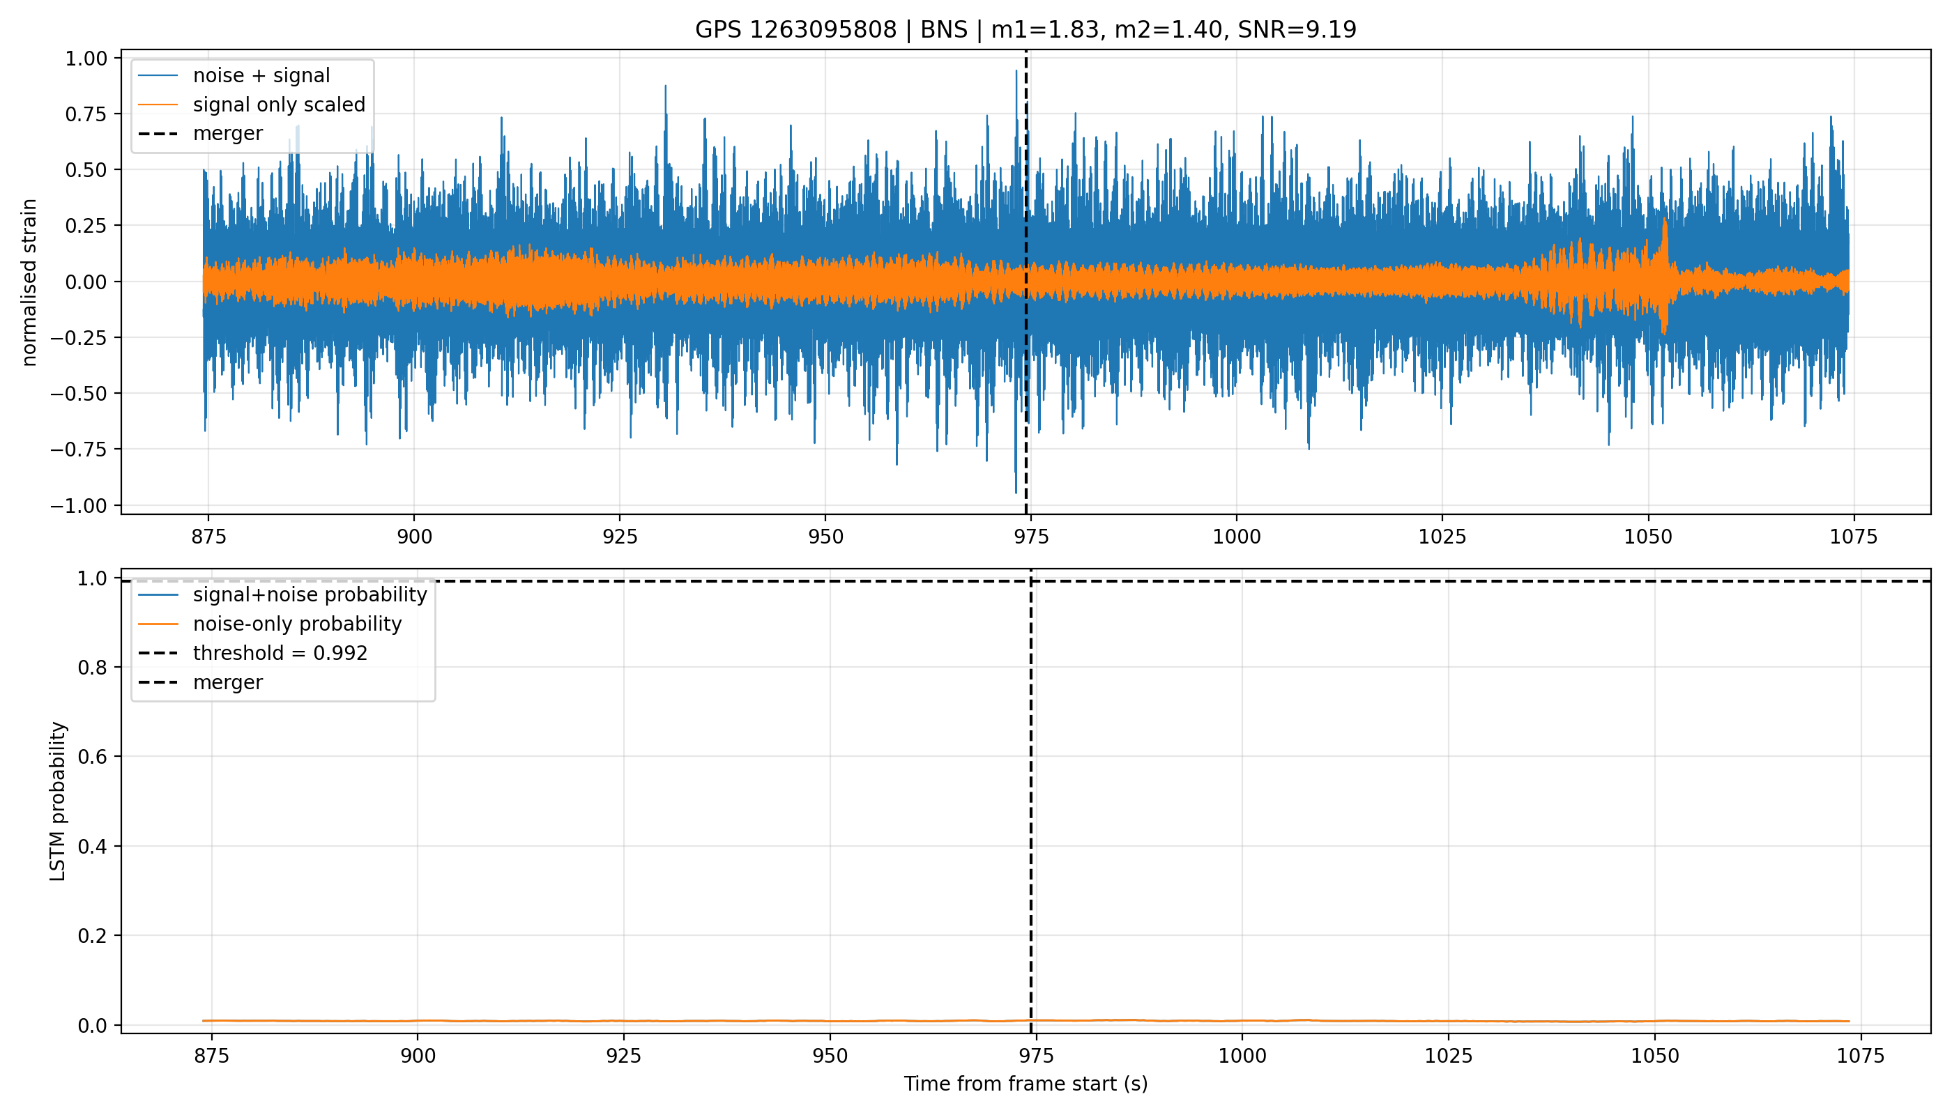This screenshot has width=1952, height=1115.
Task: Click the 'merger' label in top legend
Action: point(227,134)
